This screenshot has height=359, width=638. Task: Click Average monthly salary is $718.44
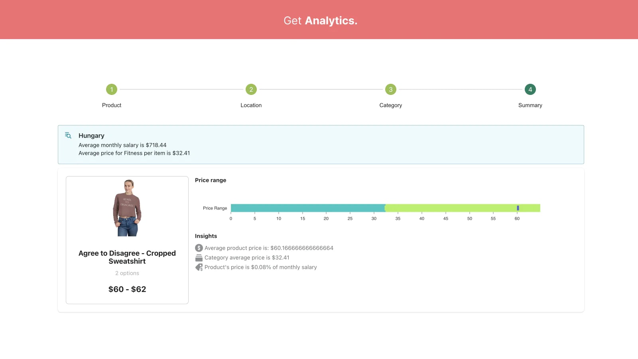pos(122,145)
